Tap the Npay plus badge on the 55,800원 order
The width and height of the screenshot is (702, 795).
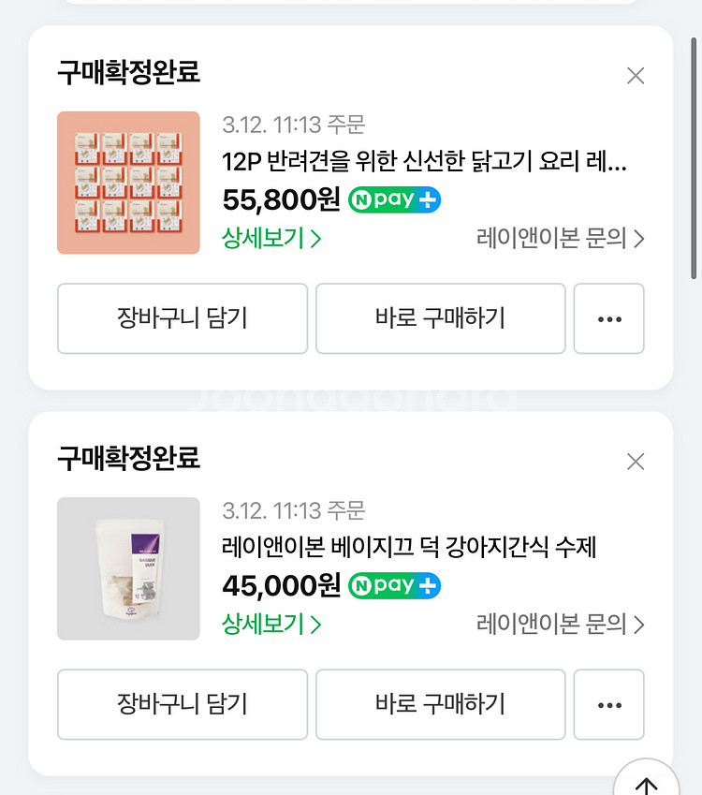coord(394,200)
